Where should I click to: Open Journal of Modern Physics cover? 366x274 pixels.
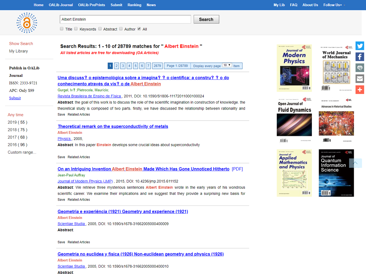coord(294,68)
